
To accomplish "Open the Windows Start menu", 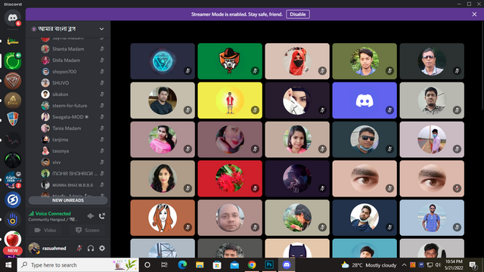I will (x=8, y=265).
